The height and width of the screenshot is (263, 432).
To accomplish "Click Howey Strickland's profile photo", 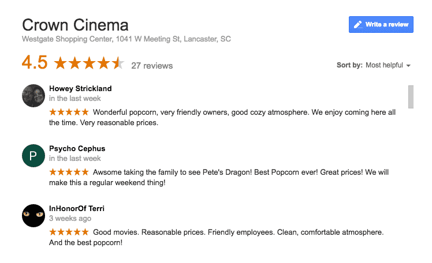I will point(33,96).
